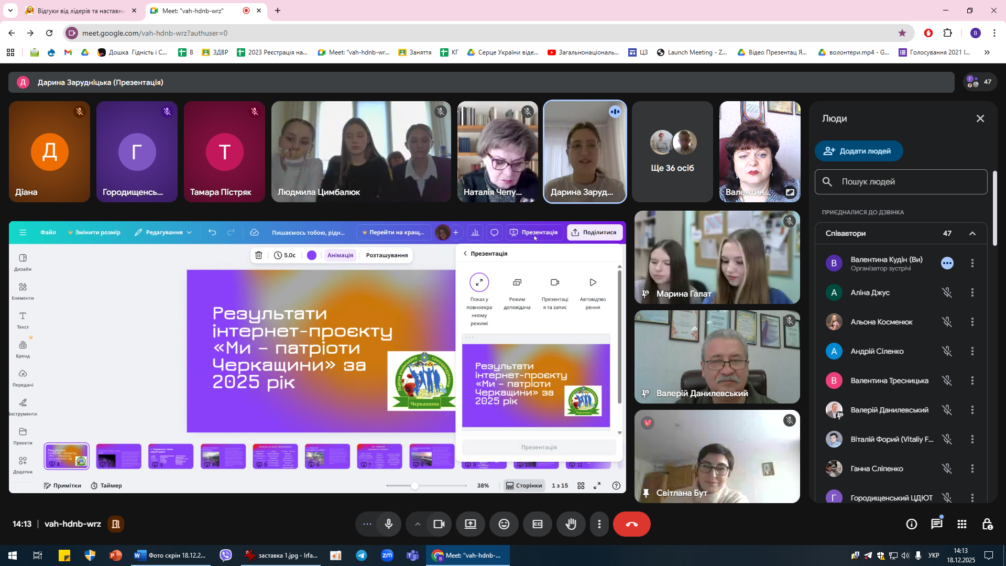Open audio settings arrow beside camera
This screenshot has height=566, width=1006.
click(x=417, y=524)
